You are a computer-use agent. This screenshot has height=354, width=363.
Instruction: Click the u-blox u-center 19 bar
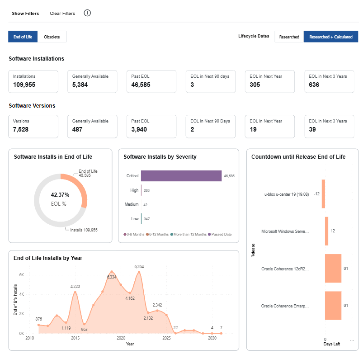[323, 194]
